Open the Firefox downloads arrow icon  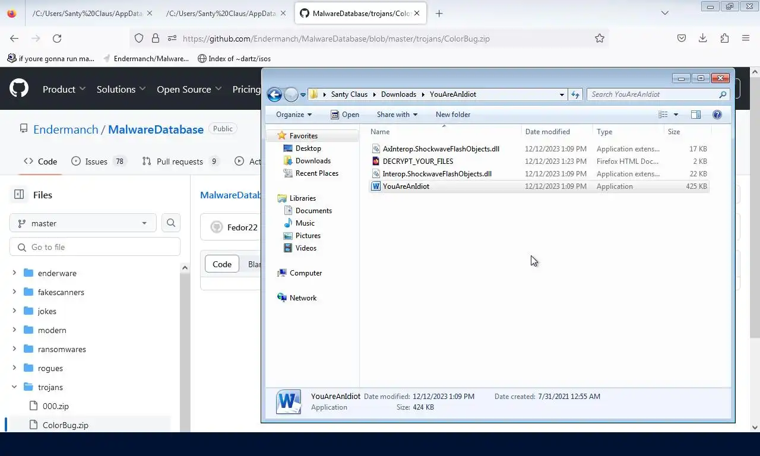tap(703, 38)
